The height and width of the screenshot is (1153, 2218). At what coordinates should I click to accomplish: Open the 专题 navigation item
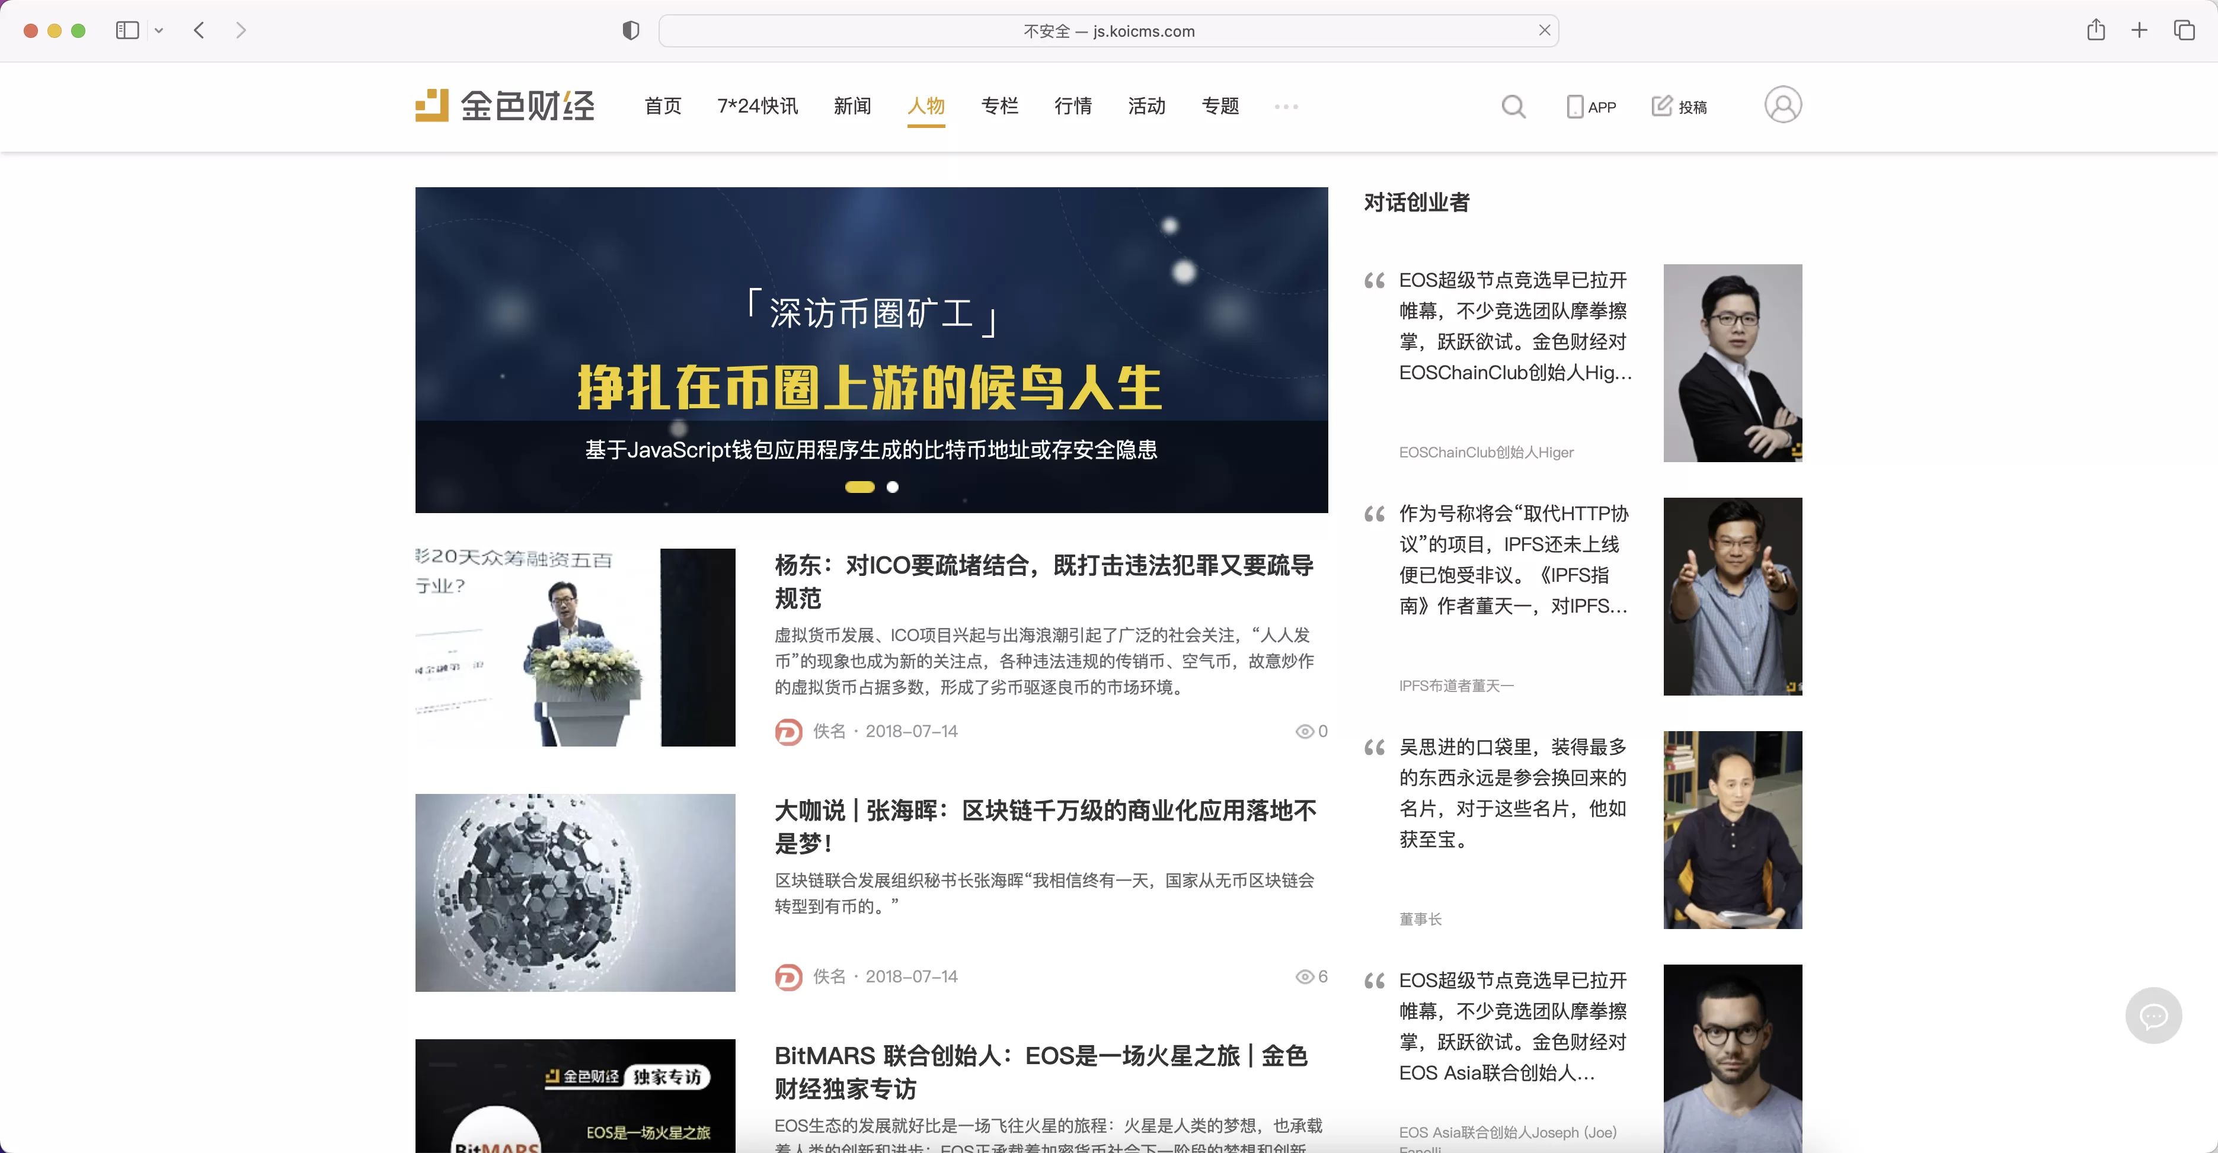[1220, 106]
